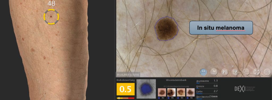Open the P1 round button
The width and height of the screenshot is (272, 100).
(x=225, y=72)
